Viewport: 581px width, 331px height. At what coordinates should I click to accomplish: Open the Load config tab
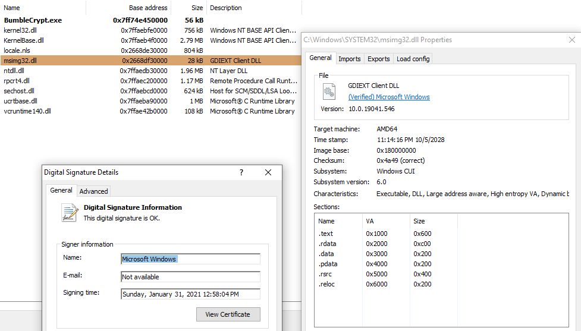[412, 59]
